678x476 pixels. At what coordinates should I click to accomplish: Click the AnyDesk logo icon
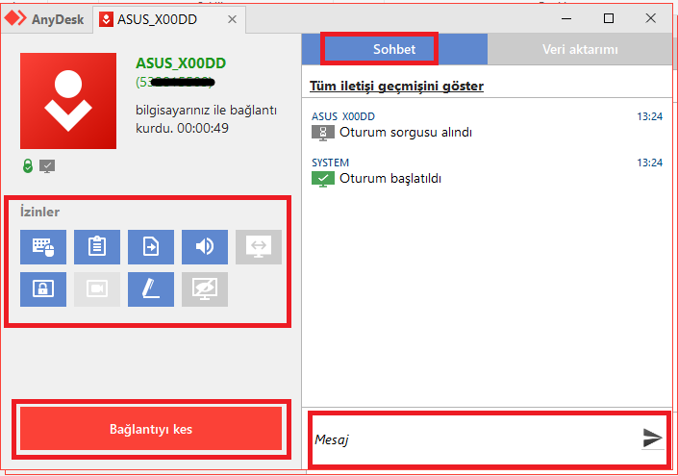coord(15,18)
